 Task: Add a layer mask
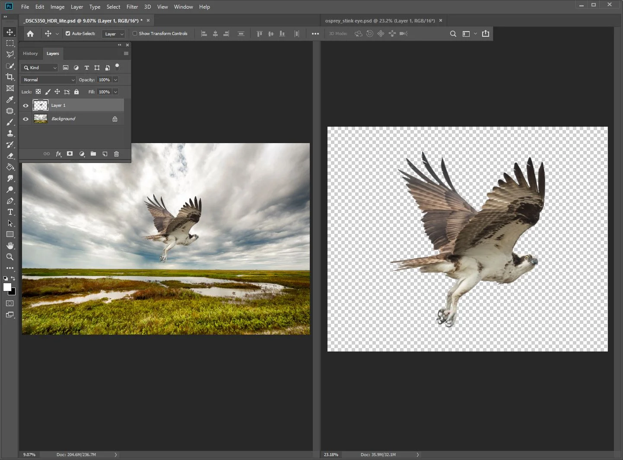[x=70, y=154]
